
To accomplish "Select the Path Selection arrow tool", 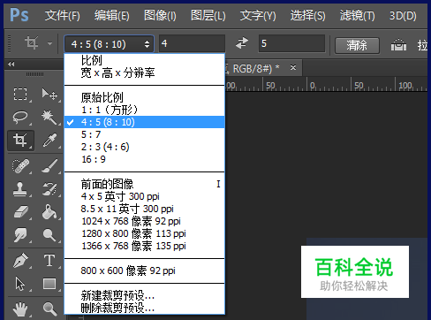I will 20,284.
